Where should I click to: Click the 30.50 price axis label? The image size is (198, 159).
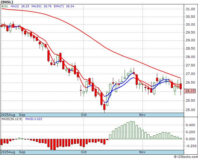click(190, 17)
